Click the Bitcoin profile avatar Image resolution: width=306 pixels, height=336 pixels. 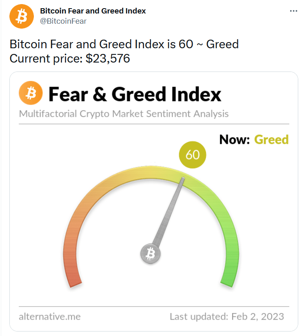(x=21, y=16)
